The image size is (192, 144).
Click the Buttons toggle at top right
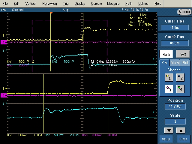coord(184,12)
